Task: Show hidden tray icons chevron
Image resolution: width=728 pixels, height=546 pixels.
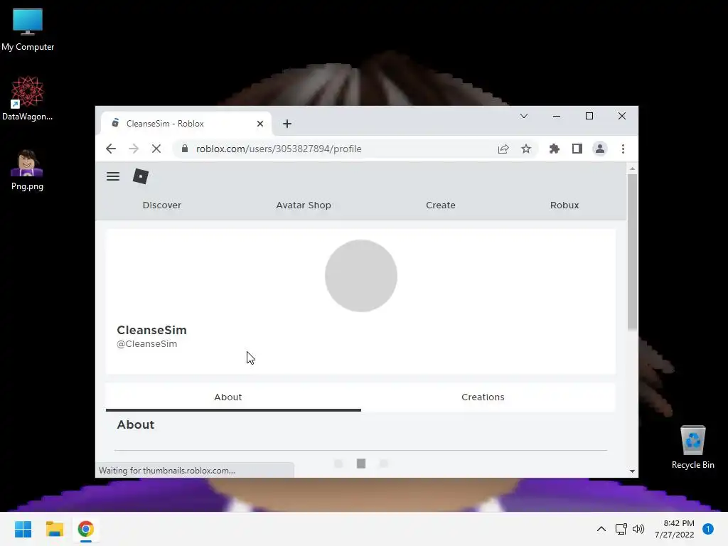Action: pyautogui.click(x=601, y=529)
